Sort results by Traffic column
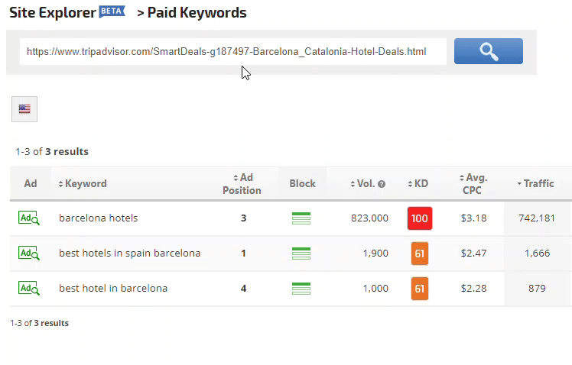 tap(536, 183)
